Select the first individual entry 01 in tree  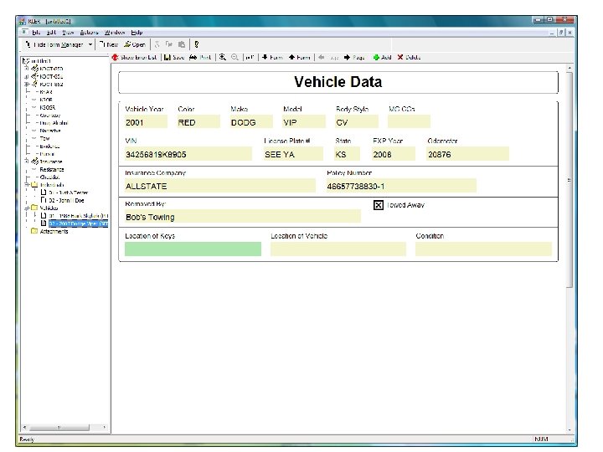[68, 193]
